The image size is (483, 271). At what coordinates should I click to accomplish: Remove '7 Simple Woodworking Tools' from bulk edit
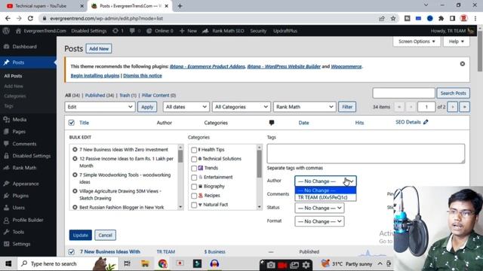click(75, 175)
